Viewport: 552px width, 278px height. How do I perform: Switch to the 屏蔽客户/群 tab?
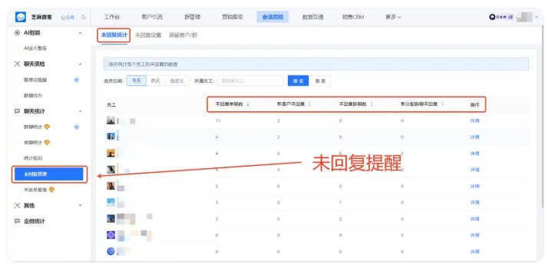tap(183, 35)
